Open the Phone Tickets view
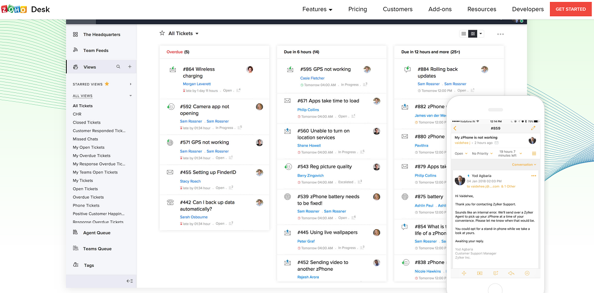The image size is (594, 293). click(x=86, y=206)
